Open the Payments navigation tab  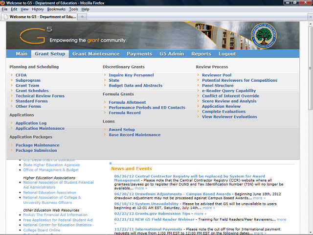point(139,54)
